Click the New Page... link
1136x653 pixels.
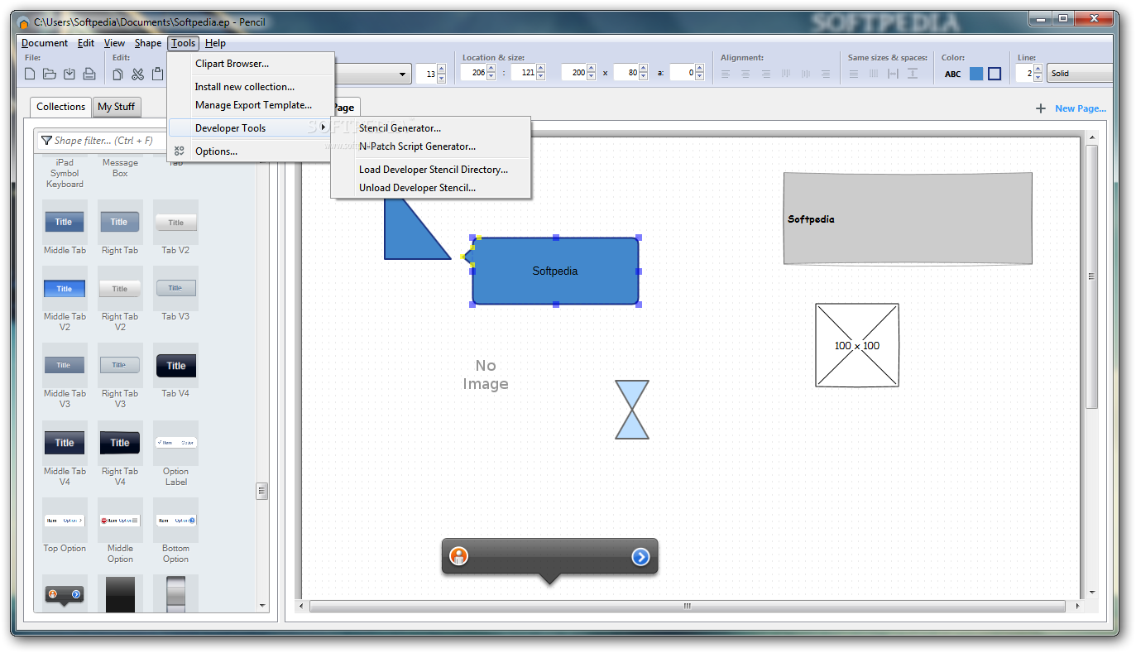(1080, 108)
